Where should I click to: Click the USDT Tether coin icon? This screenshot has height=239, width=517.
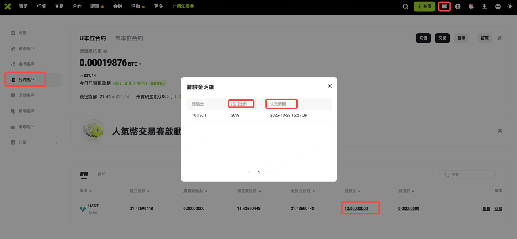83,209
